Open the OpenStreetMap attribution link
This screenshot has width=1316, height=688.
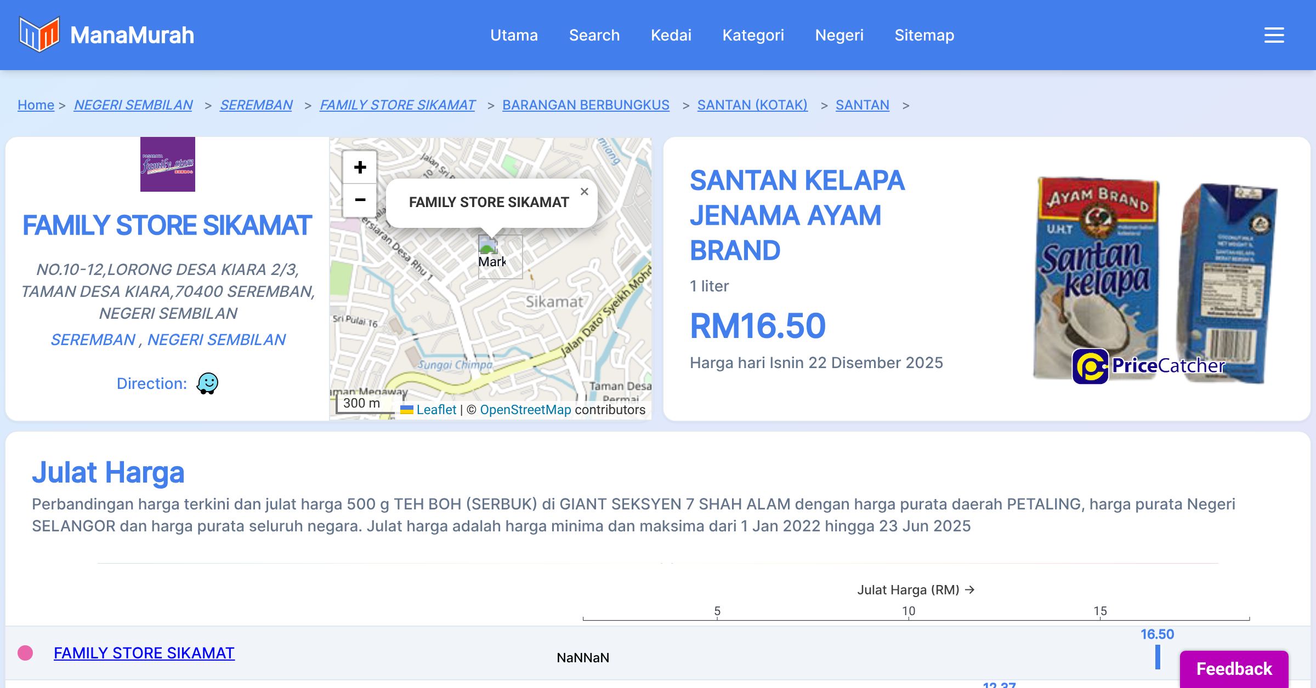(525, 410)
